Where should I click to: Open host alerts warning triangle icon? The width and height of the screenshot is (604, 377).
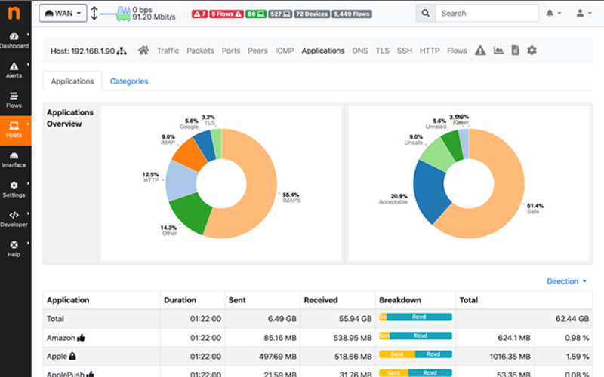[480, 51]
